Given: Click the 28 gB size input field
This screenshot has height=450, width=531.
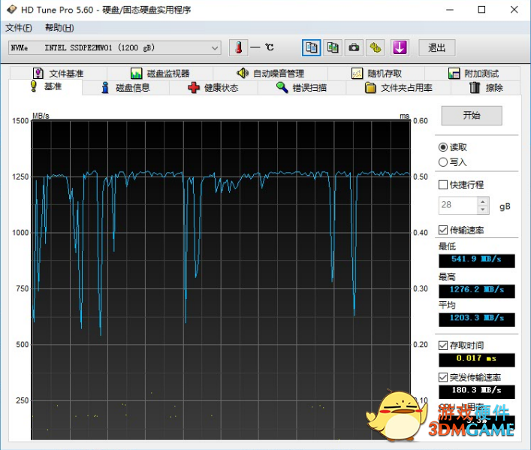Looking at the screenshot, I should (x=458, y=205).
